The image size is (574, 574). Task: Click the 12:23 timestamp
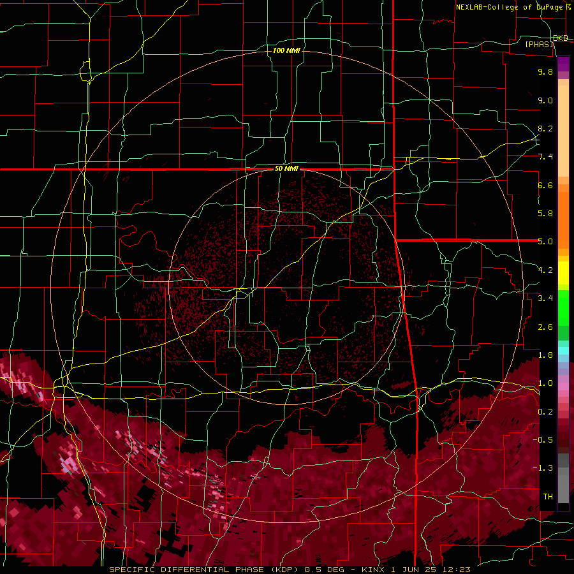[x=457, y=570]
